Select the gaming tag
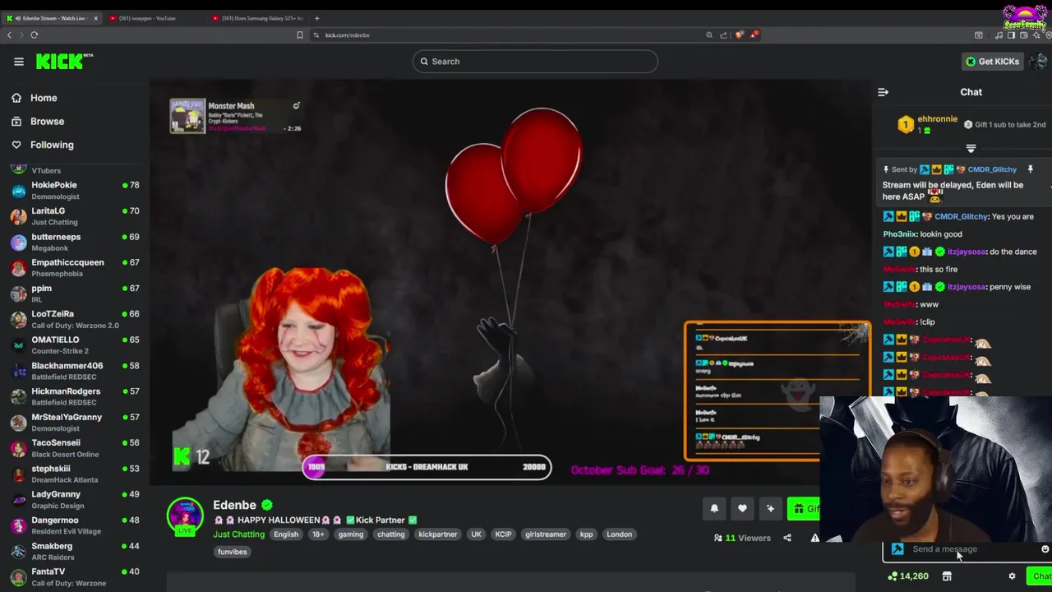 (x=350, y=534)
